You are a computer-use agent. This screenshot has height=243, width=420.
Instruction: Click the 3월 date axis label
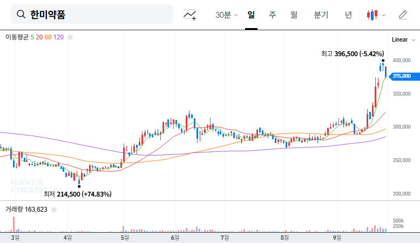click(15, 238)
